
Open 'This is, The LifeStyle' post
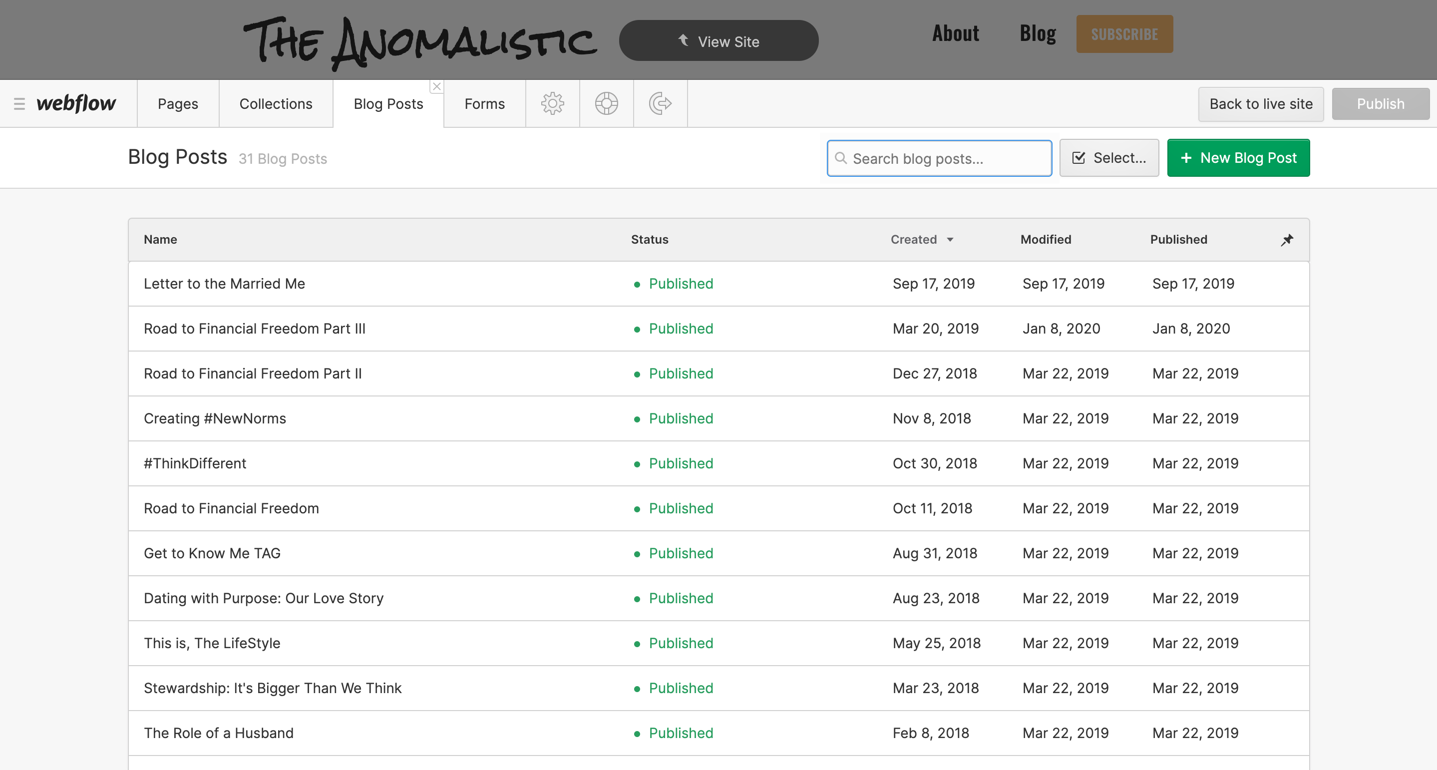[x=718, y=643]
